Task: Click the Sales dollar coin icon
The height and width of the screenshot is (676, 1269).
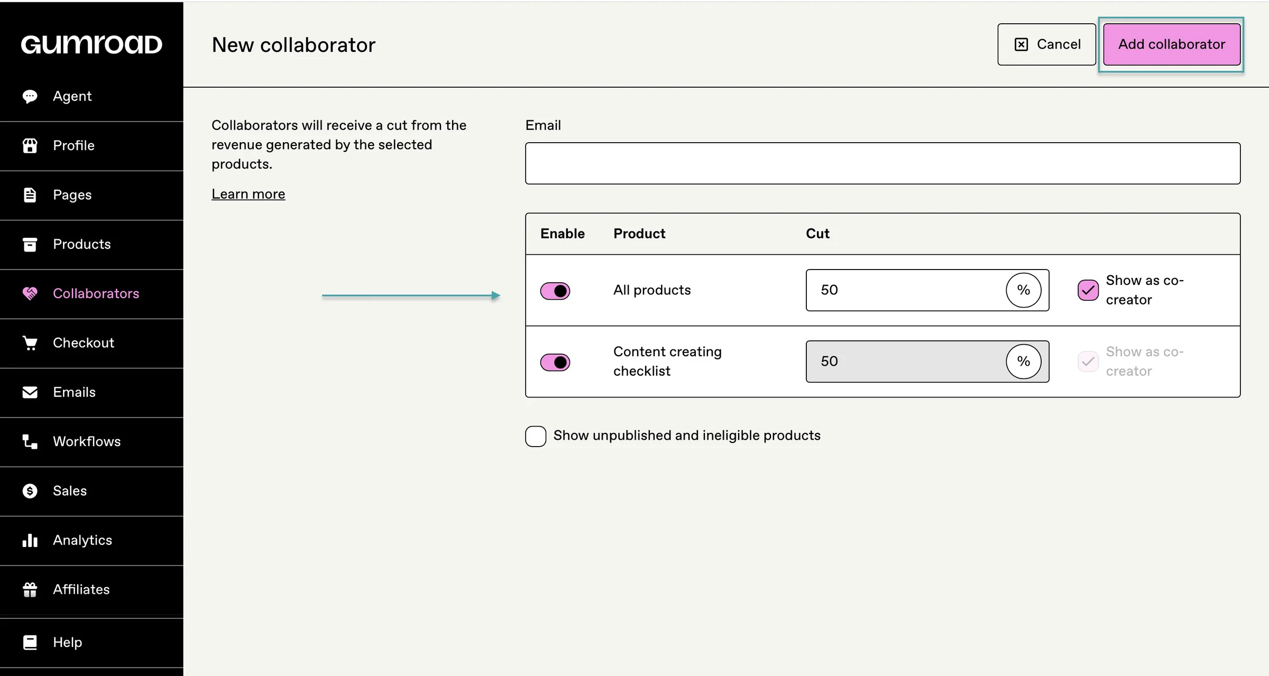Action: tap(30, 491)
